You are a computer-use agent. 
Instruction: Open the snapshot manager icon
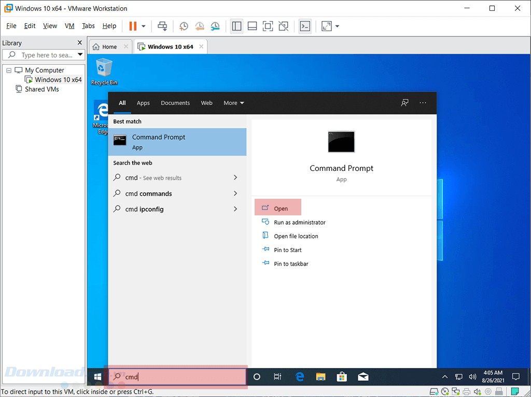[215, 26]
